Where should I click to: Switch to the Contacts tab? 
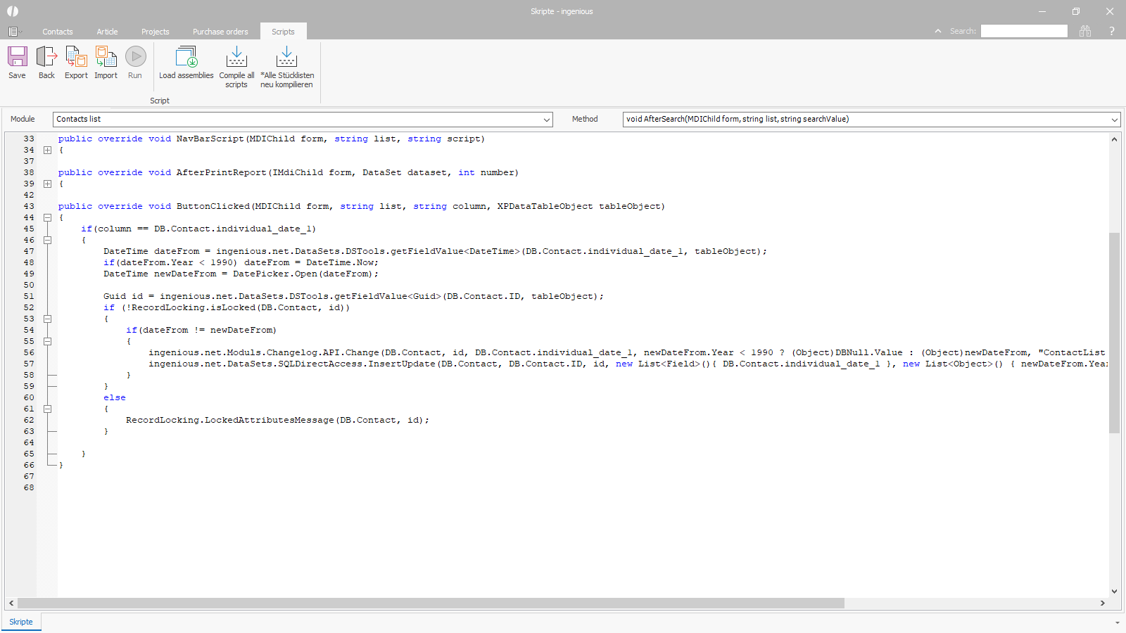tap(57, 32)
